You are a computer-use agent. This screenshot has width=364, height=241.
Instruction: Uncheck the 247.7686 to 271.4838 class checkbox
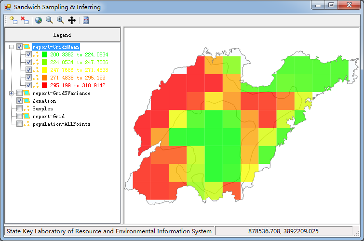28,70
